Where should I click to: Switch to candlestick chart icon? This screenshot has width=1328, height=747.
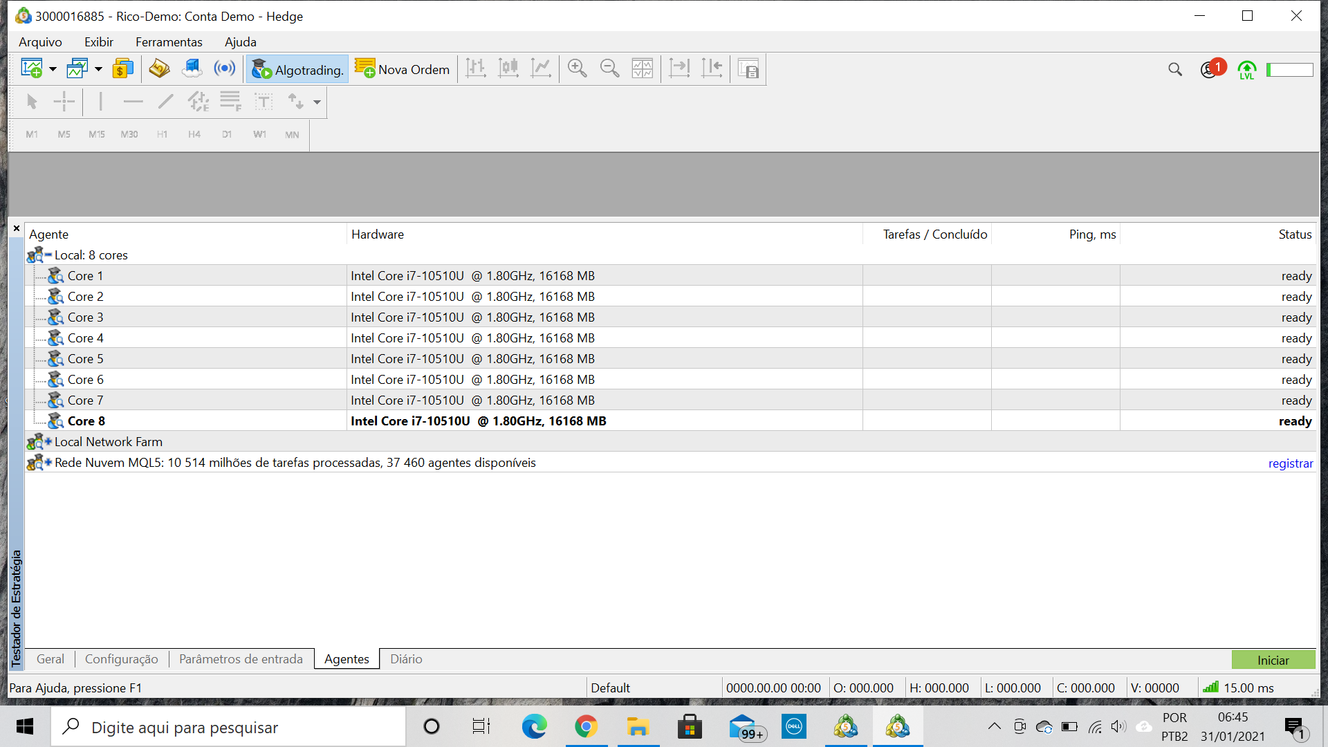[508, 68]
